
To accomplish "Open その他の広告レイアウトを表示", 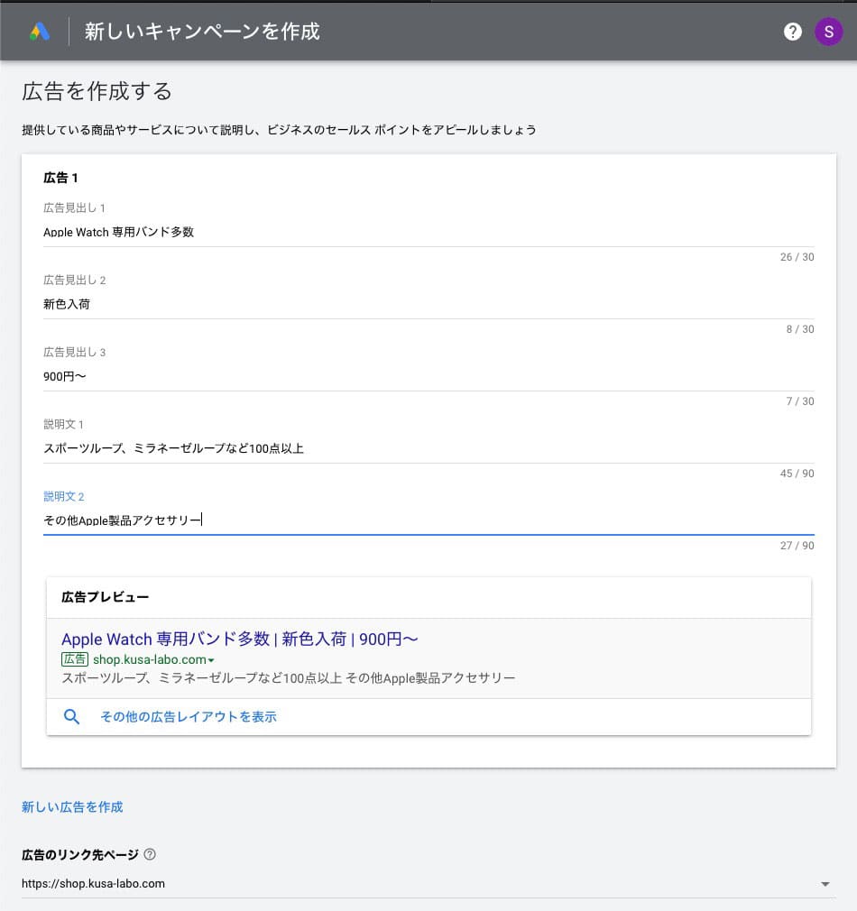I will 189,717.
